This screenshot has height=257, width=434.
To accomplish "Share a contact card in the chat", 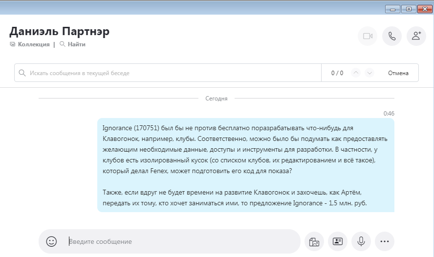I will click(337, 241).
